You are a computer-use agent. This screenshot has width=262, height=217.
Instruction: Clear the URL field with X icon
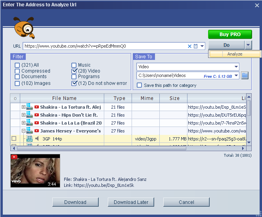pyautogui.click(x=189, y=46)
